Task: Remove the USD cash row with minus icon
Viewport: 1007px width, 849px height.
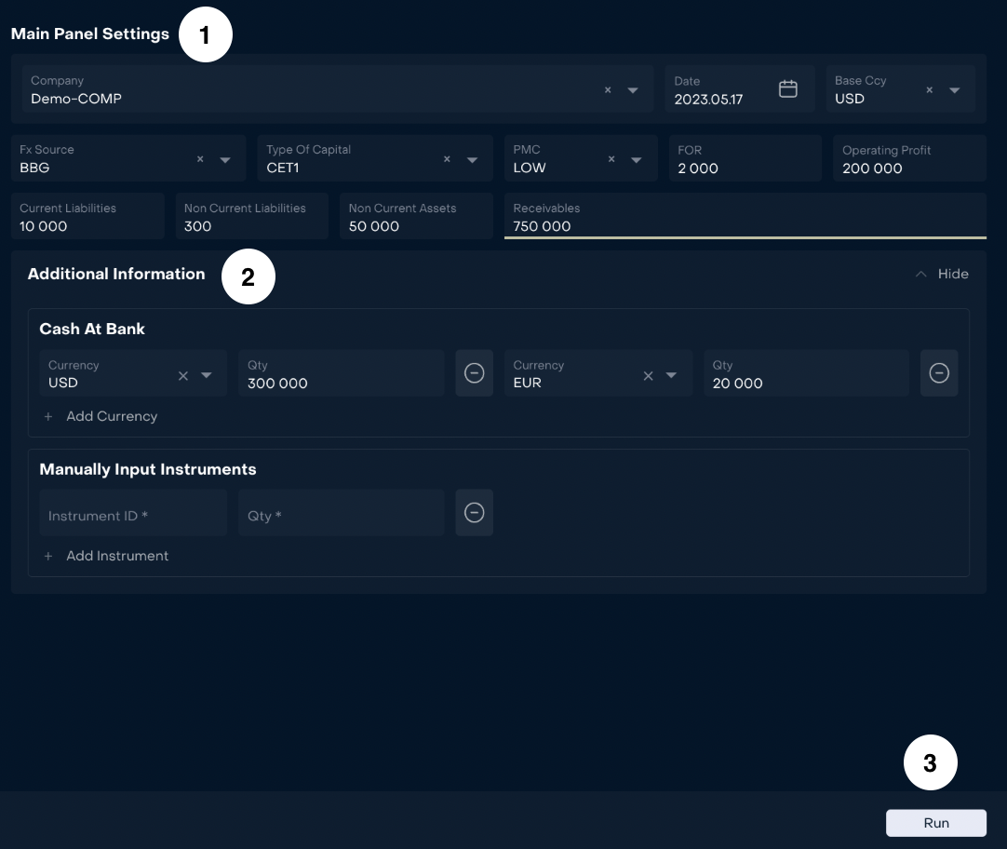Action: (x=474, y=373)
